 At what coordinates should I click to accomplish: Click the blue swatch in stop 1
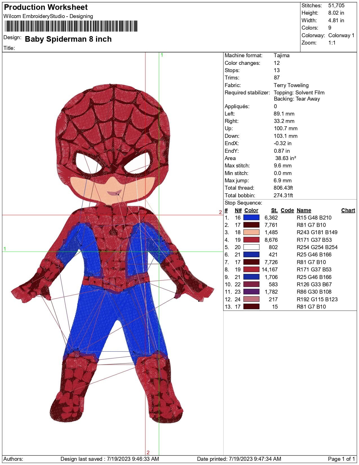coord(251,218)
